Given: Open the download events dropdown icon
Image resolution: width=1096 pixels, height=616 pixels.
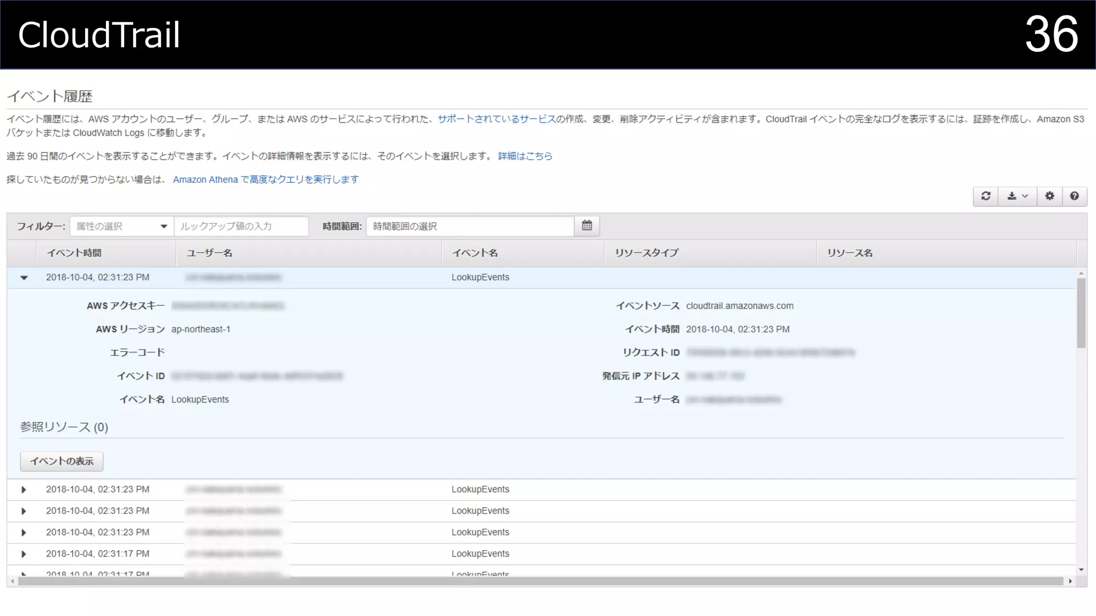Looking at the screenshot, I should pyautogui.click(x=1017, y=196).
